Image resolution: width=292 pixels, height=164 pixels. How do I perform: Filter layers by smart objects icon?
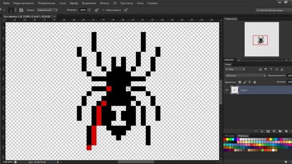click(x=282, y=69)
